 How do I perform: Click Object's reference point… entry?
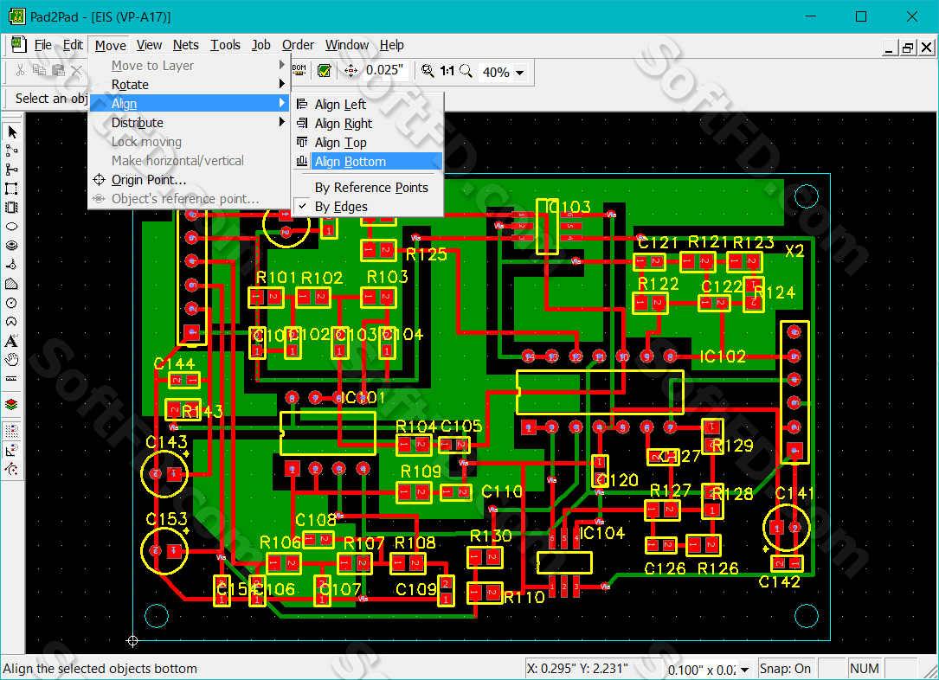pos(190,199)
